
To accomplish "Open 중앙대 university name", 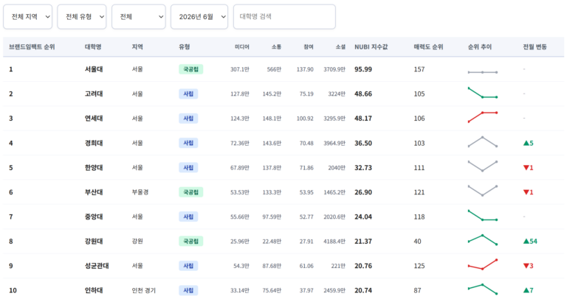I will pos(94,217).
